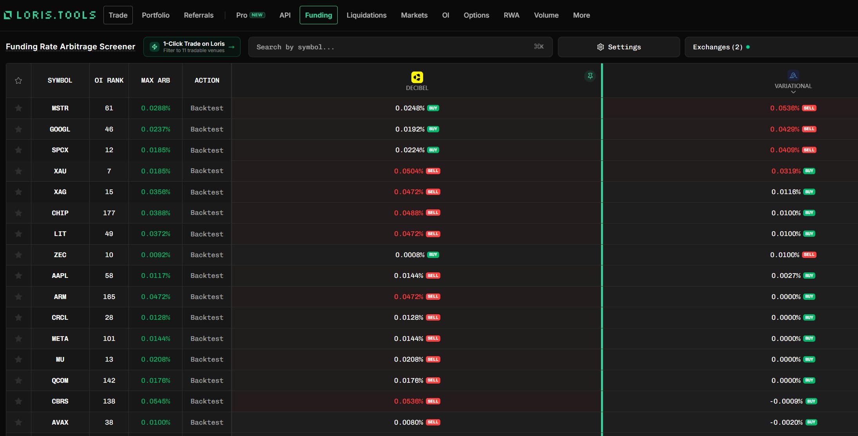Go to the Portfolio page

156,15
